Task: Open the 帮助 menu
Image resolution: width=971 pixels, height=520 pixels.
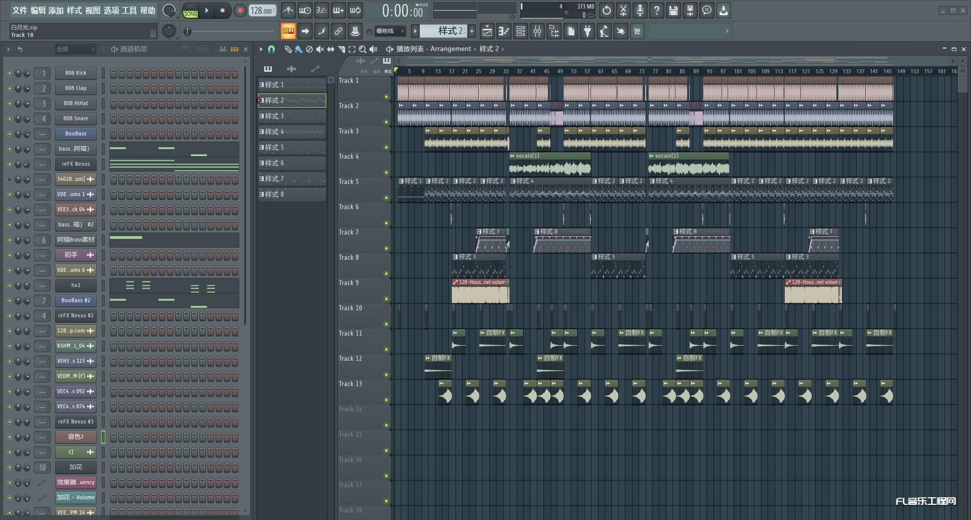Action: coord(148,10)
